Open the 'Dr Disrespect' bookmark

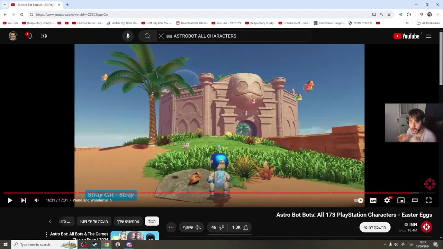tap(294, 23)
